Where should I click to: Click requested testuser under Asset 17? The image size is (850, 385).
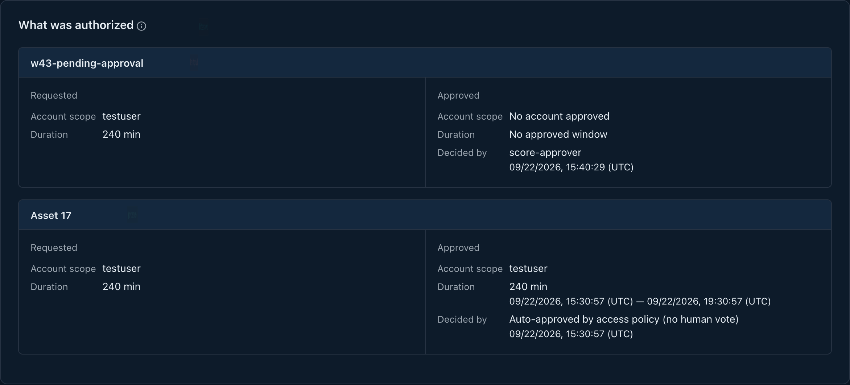coord(121,269)
